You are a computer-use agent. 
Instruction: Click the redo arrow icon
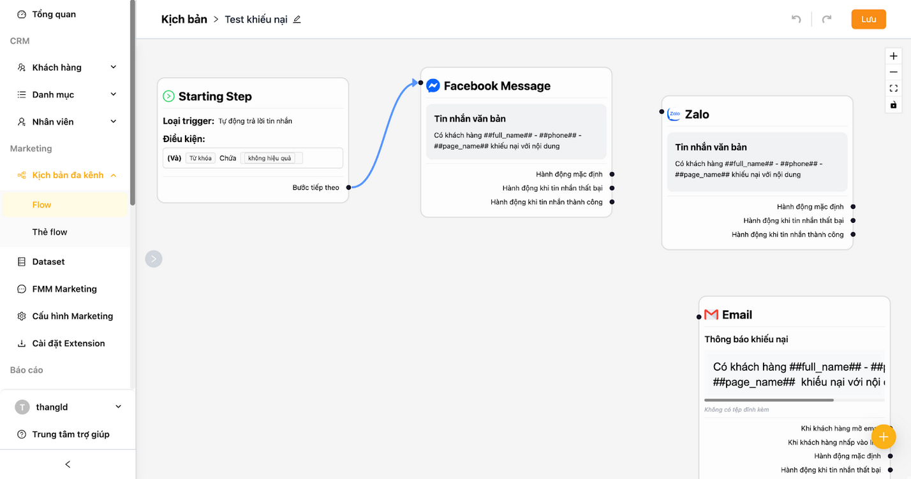(x=827, y=19)
